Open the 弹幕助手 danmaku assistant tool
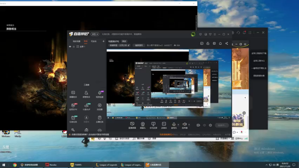Viewport: 299px width, 168px height. coord(73,94)
